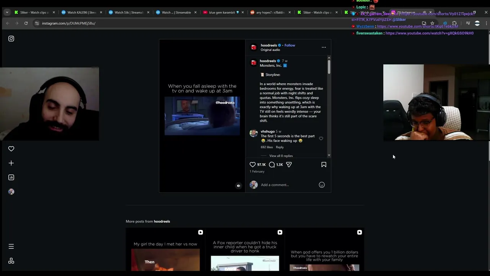Open the Meta apps grid icon in sidebar
Screen dimensions: 490x276
[11, 261]
